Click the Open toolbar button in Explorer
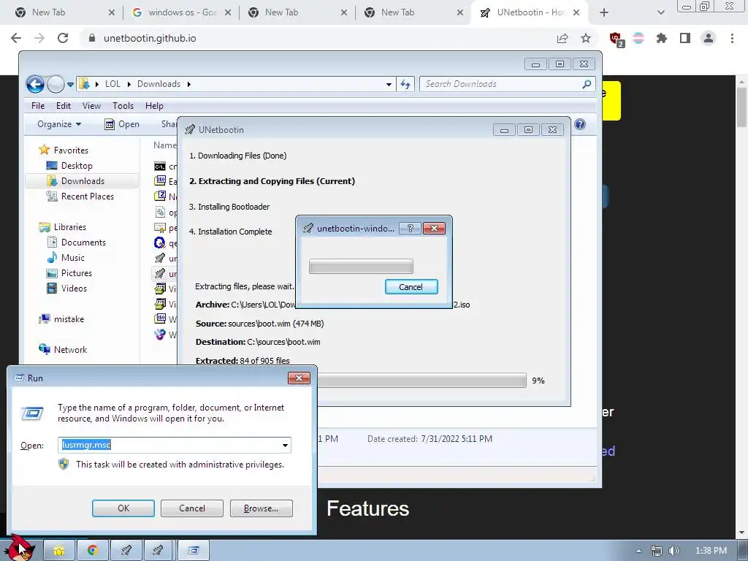 [x=122, y=124]
